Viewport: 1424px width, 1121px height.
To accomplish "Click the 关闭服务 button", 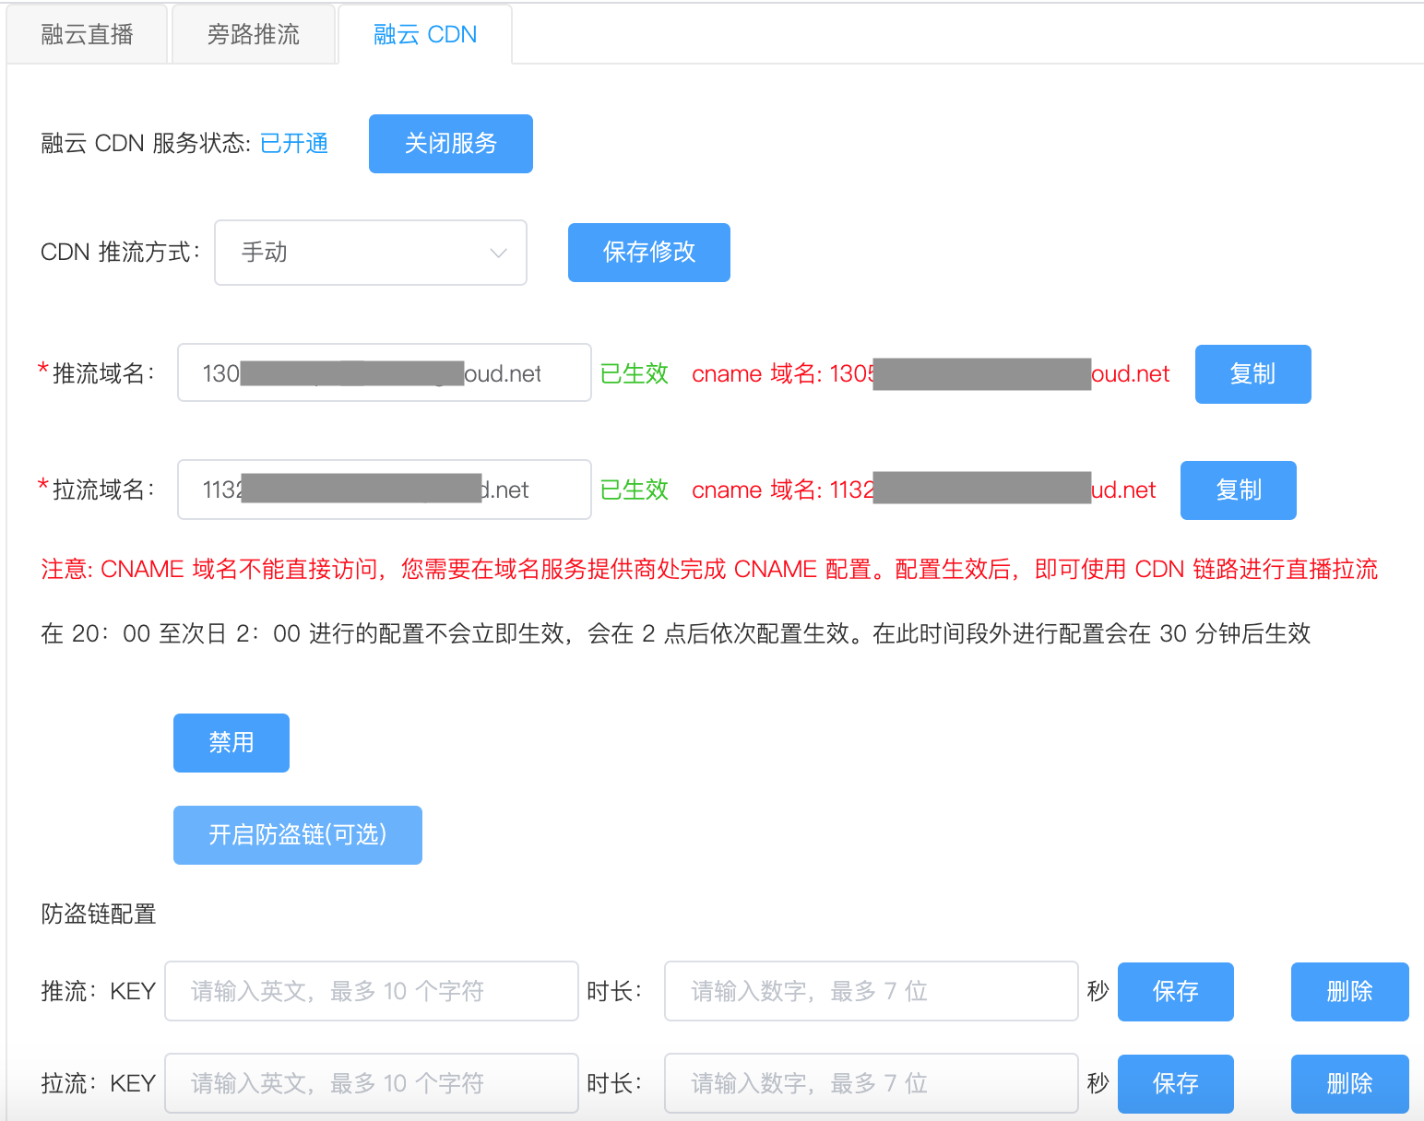I will click(x=451, y=144).
